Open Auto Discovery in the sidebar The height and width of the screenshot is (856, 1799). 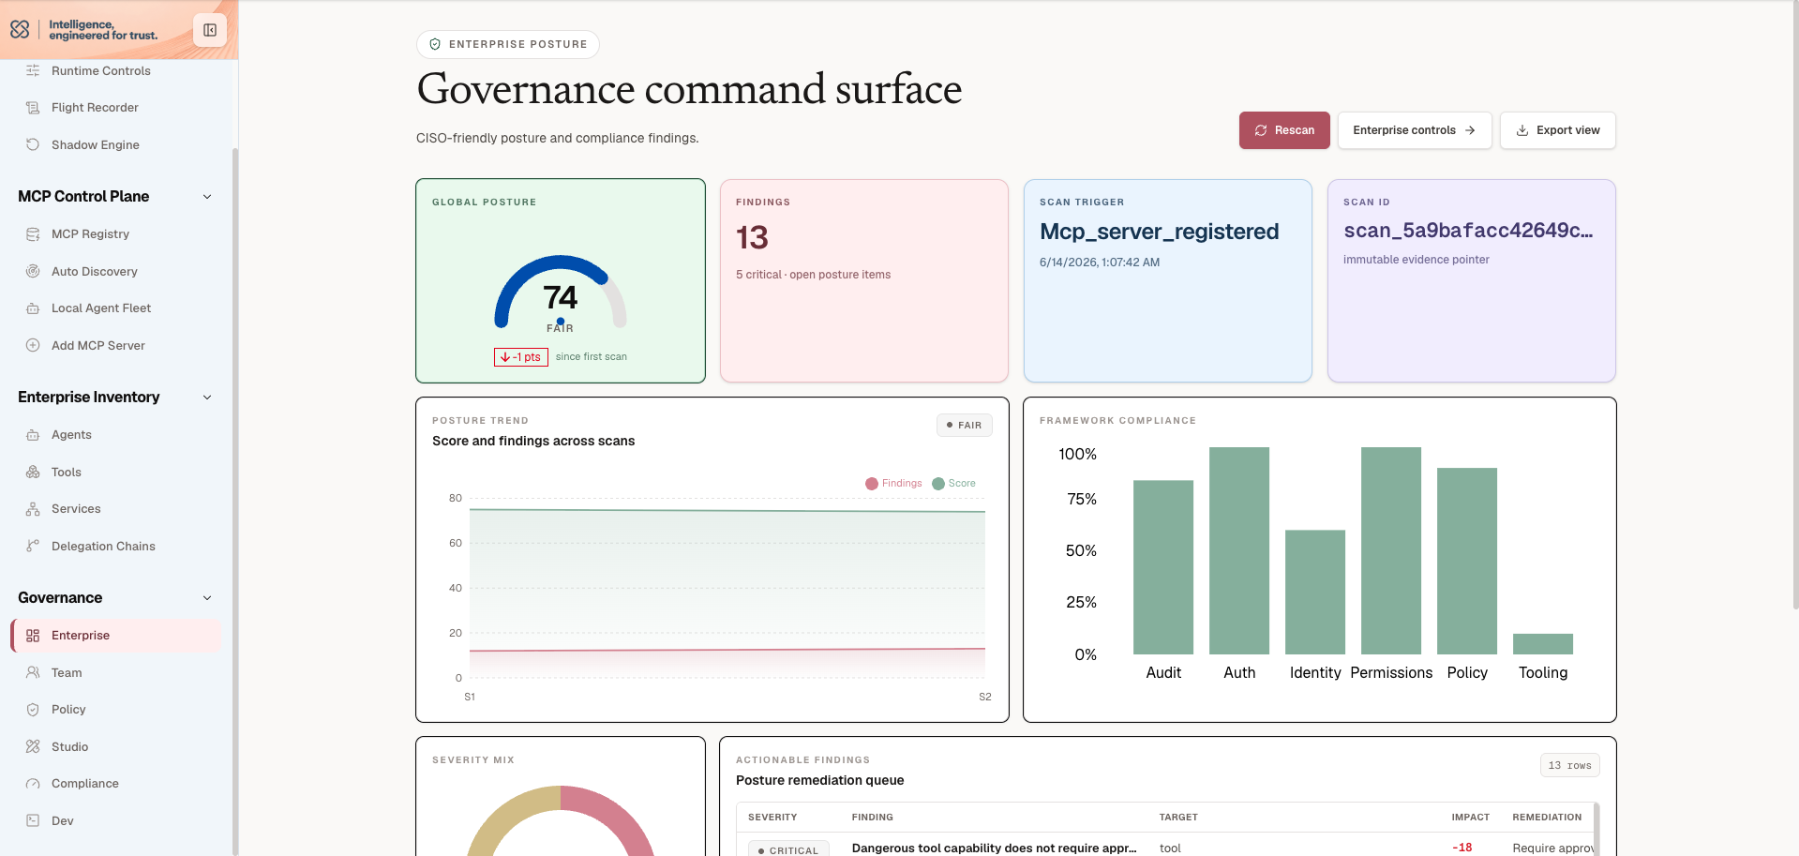pyautogui.click(x=94, y=272)
